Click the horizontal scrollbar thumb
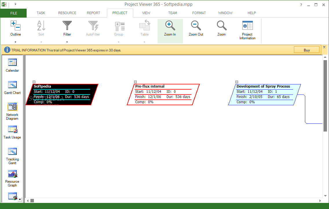 [x=32, y=201]
